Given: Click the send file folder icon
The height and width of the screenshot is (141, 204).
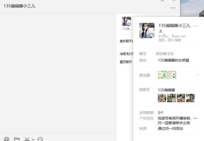Looking at the screenshot, I should pos(17,140).
